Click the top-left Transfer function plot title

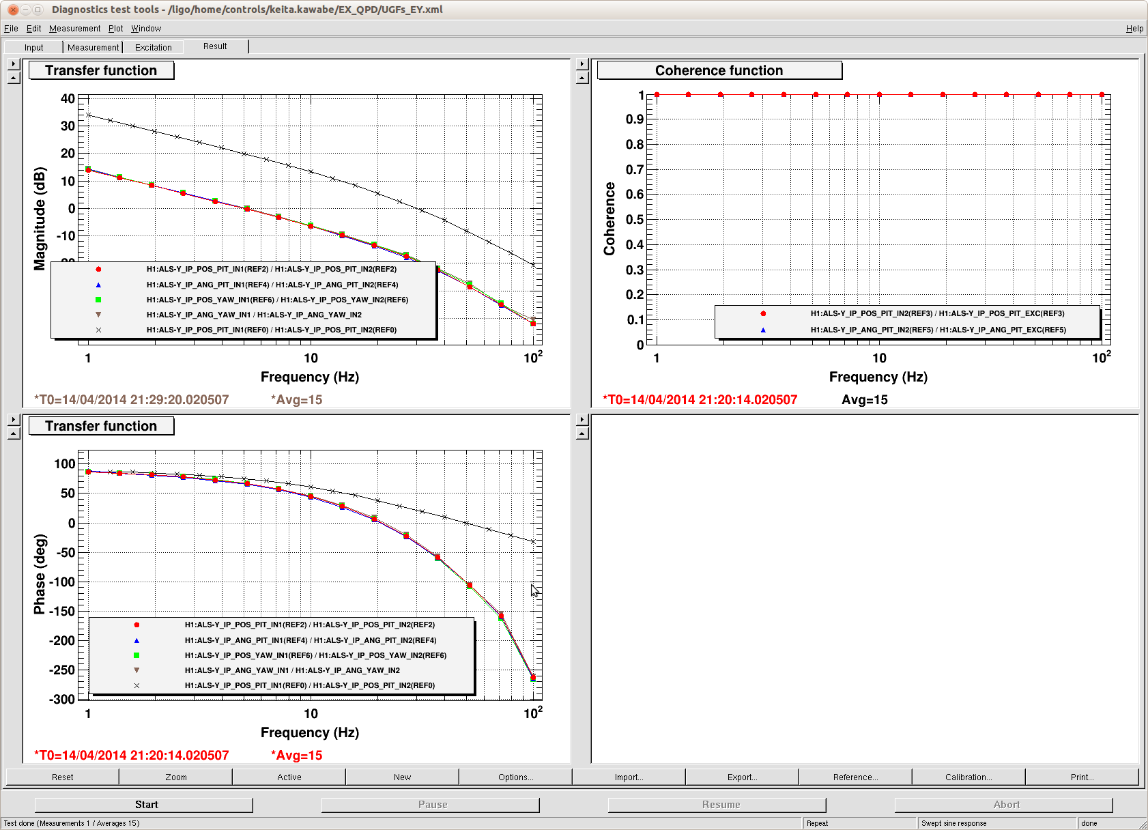pyautogui.click(x=101, y=70)
